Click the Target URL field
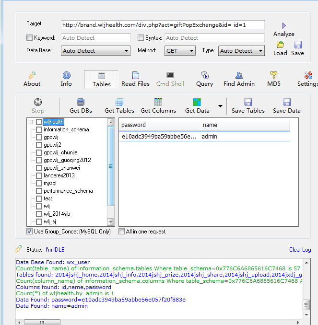318x325 pixels. (163, 25)
